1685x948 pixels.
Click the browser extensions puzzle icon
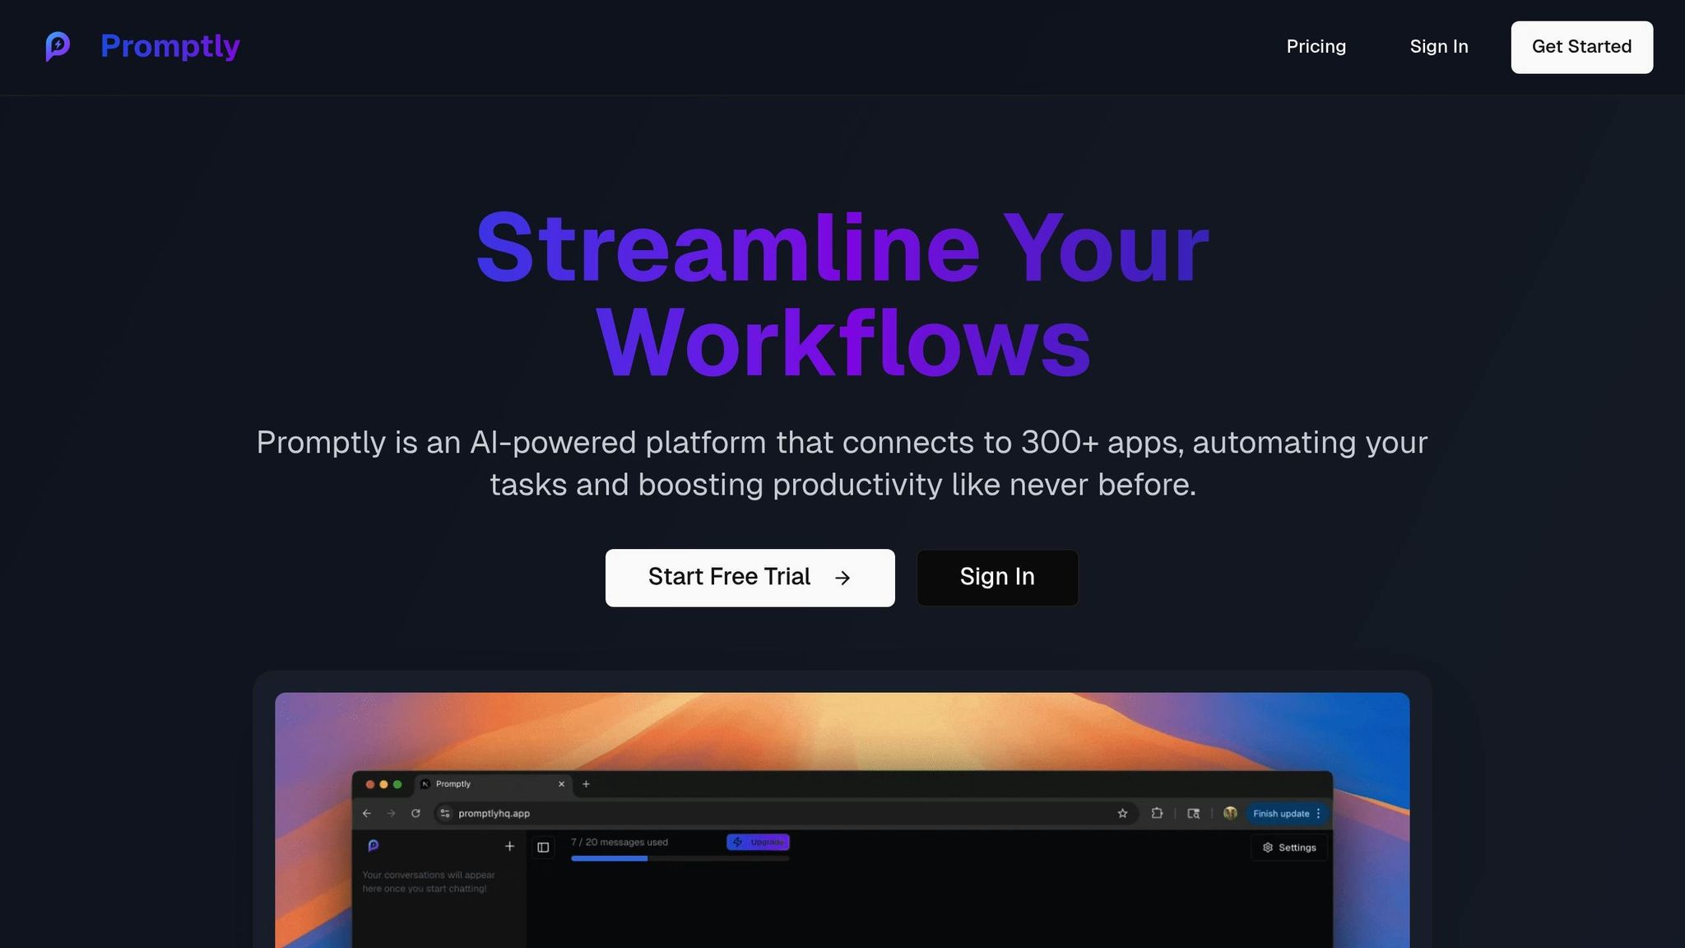coord(1157,813)
